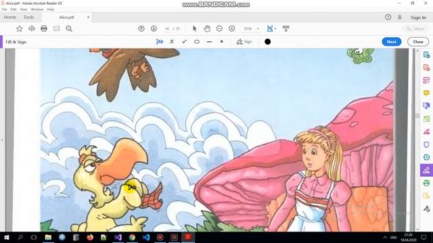Click the Share button
The width and height of the screenshot is (433, 243).
tap(415, 28)
